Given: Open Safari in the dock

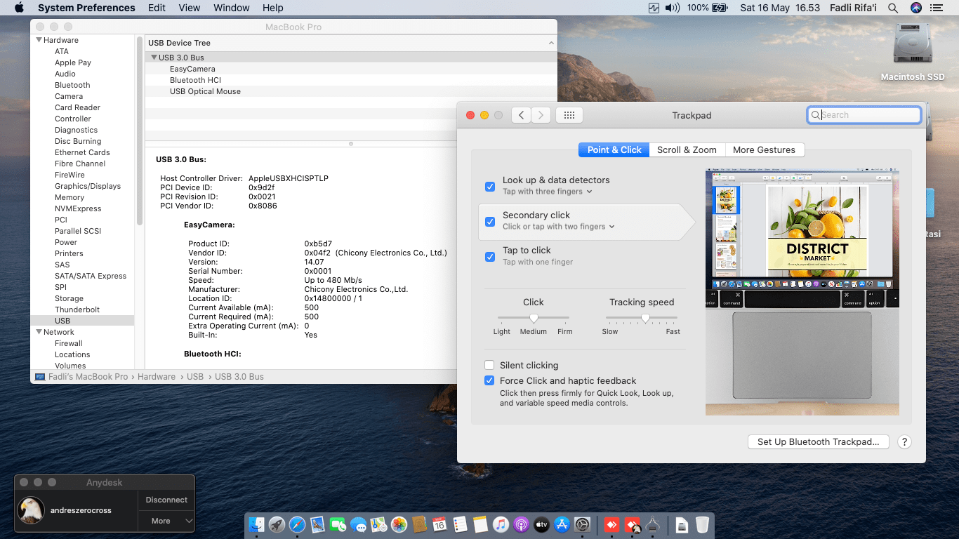Looking at the screenshot, I should point(297,524).
